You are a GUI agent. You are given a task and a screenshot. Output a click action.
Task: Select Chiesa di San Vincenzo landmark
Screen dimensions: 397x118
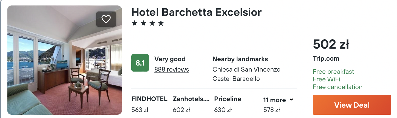click(246, 69)
